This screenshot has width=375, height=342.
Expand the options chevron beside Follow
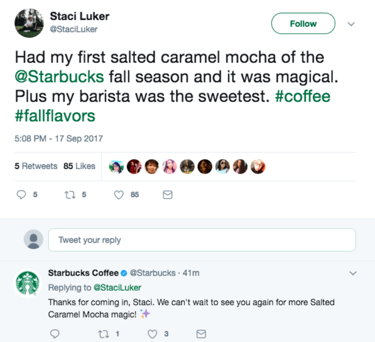coord(351,23)
